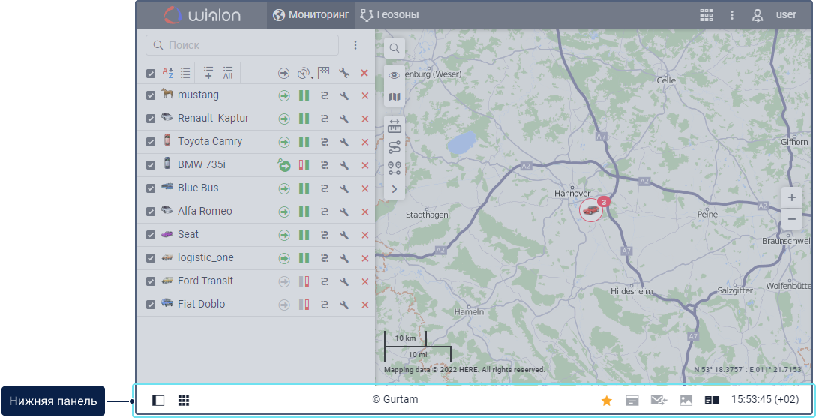Screen dimensions: 816x418
Task: Uncheck the logistic_one checkbox
Action: coord(151,258)
